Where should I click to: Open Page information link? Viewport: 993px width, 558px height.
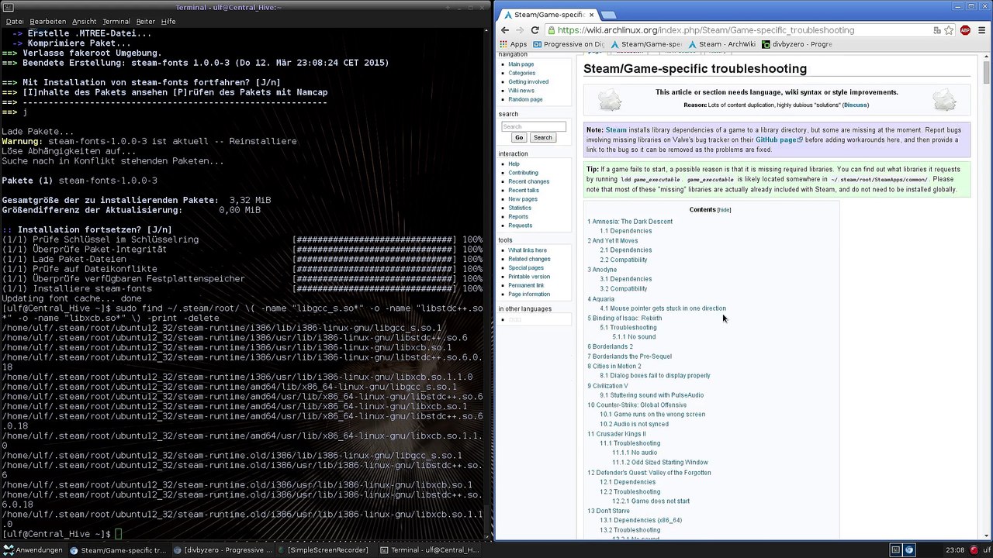(529, 294)
